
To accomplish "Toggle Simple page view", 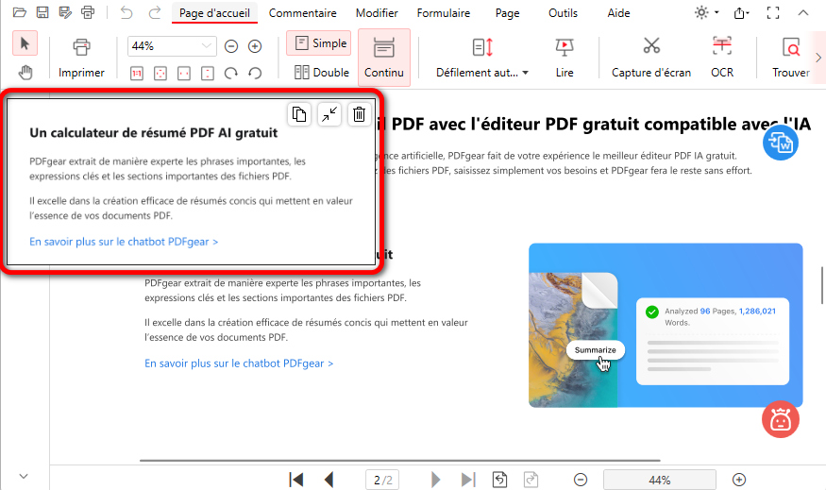I will coord(319,43).
